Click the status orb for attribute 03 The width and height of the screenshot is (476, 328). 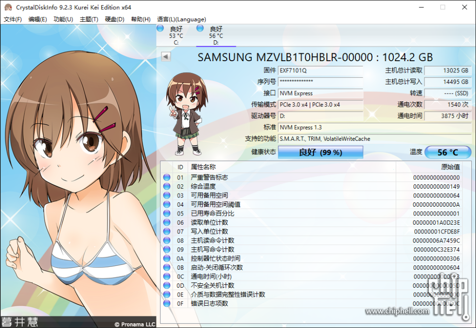[167, 196]
